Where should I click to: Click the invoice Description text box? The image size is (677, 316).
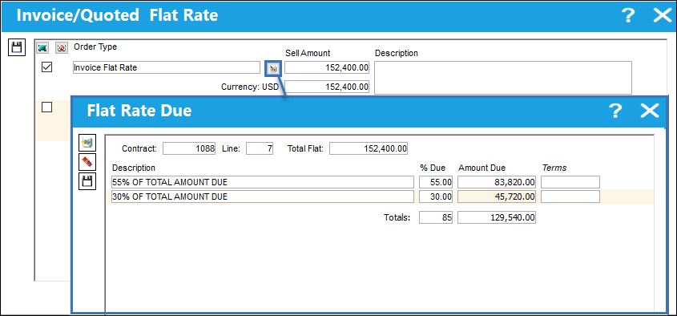[x=503, y=78]
